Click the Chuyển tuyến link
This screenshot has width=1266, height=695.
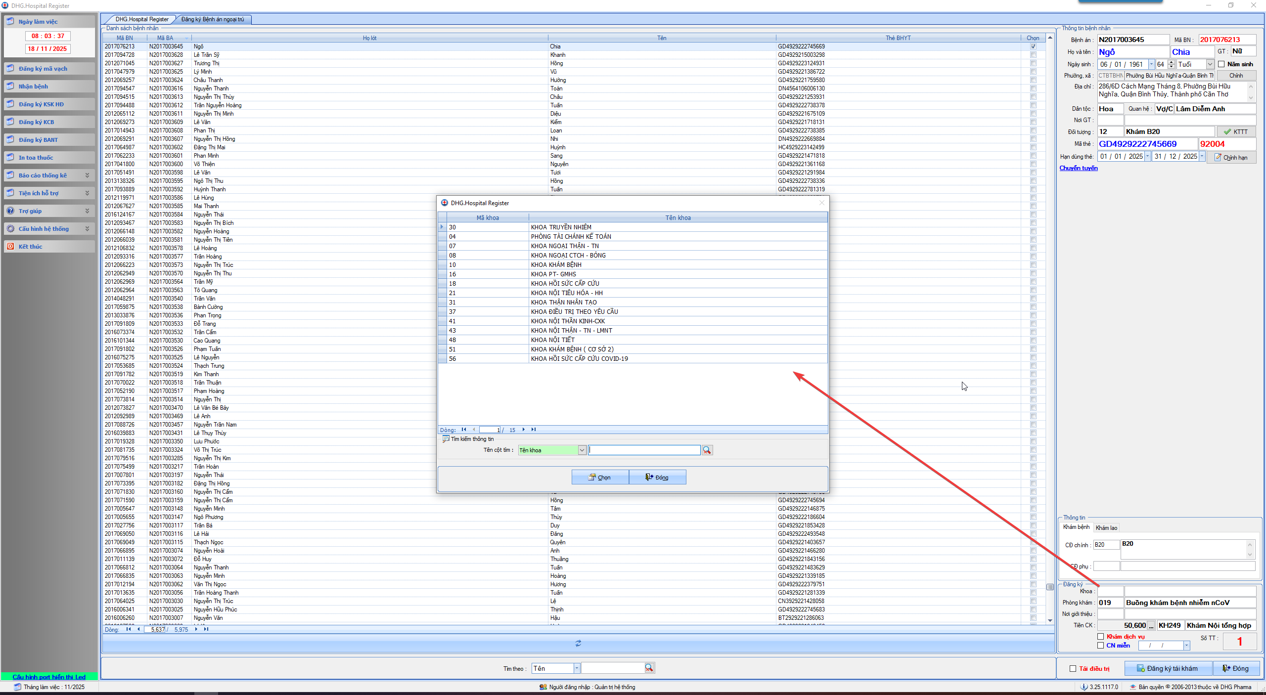pos(1078,168)
